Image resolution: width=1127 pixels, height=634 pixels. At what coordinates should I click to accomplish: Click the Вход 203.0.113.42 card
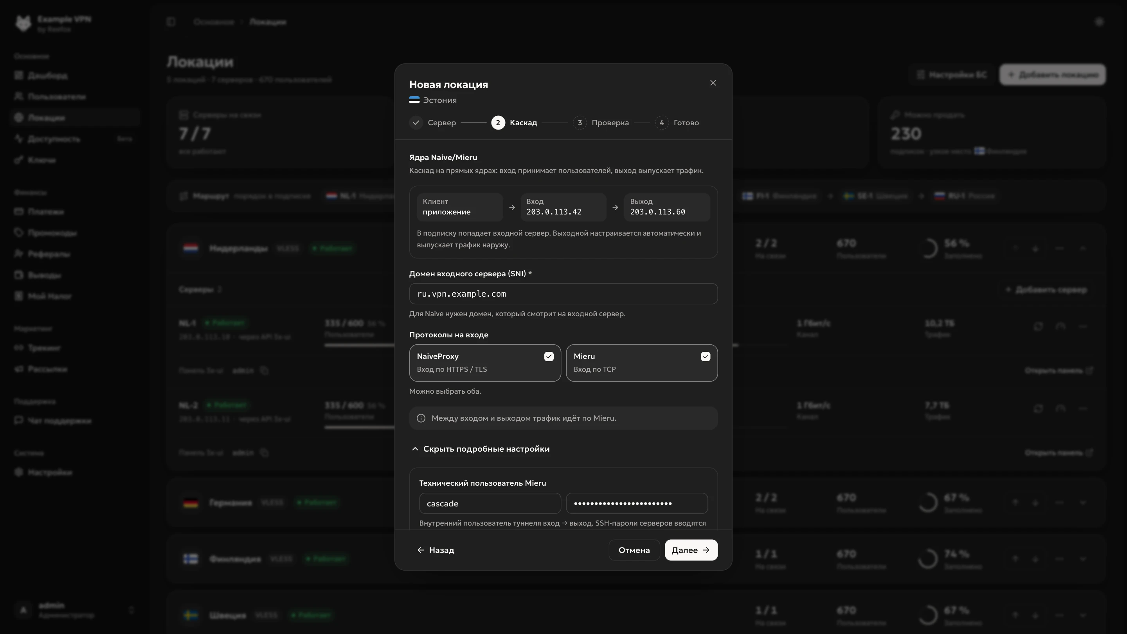563,207
